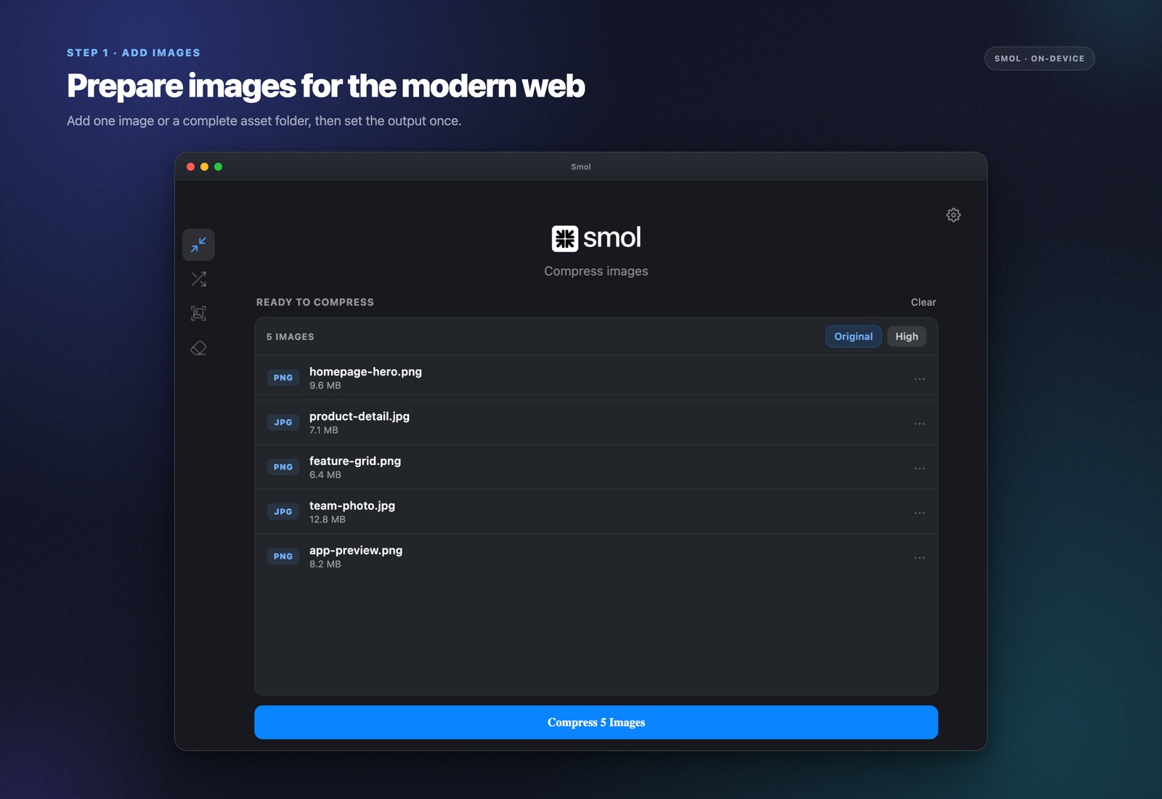Open the image resize frame tool
The width and height of the screenshot is (1162, 799).
pyautogui.click(x=198, y=313)
